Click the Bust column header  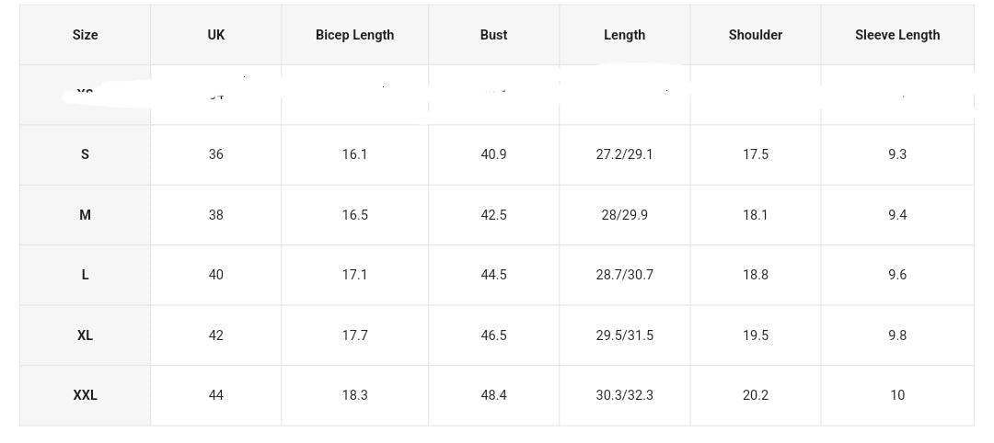click(x=493, y=35)
